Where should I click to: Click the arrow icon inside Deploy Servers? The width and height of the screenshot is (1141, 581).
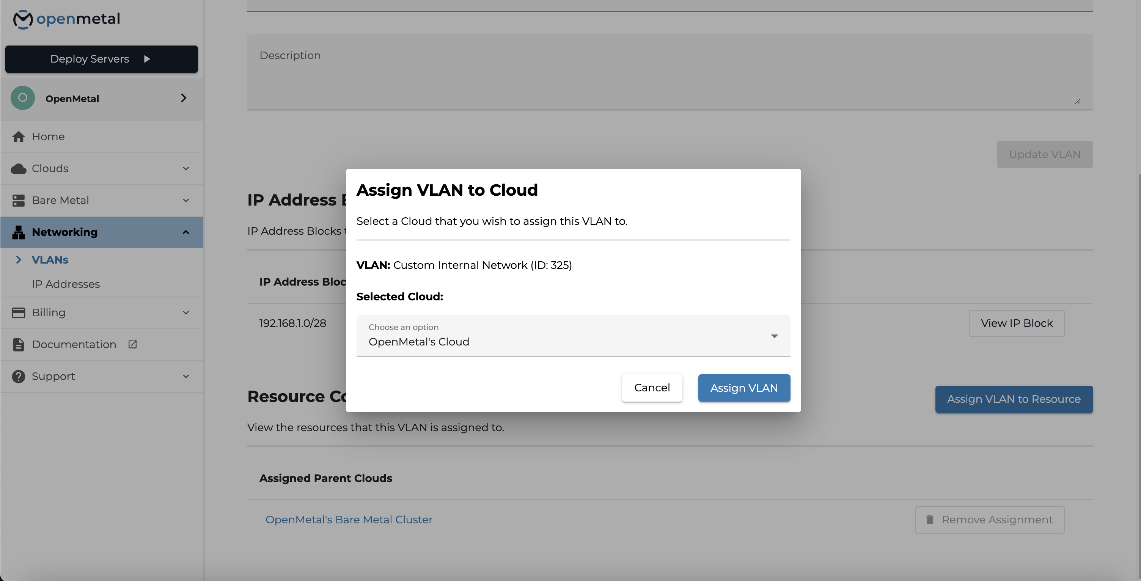coord(147,59)
